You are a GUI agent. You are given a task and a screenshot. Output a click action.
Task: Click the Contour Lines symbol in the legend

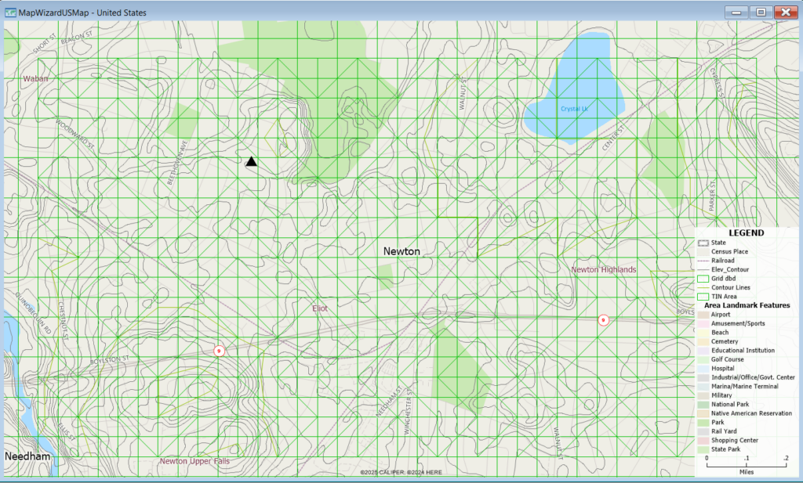click(x=703, y=287)
